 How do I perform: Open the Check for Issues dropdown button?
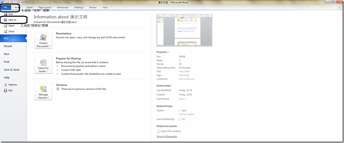pyautogui.click(x=43, y=65)
